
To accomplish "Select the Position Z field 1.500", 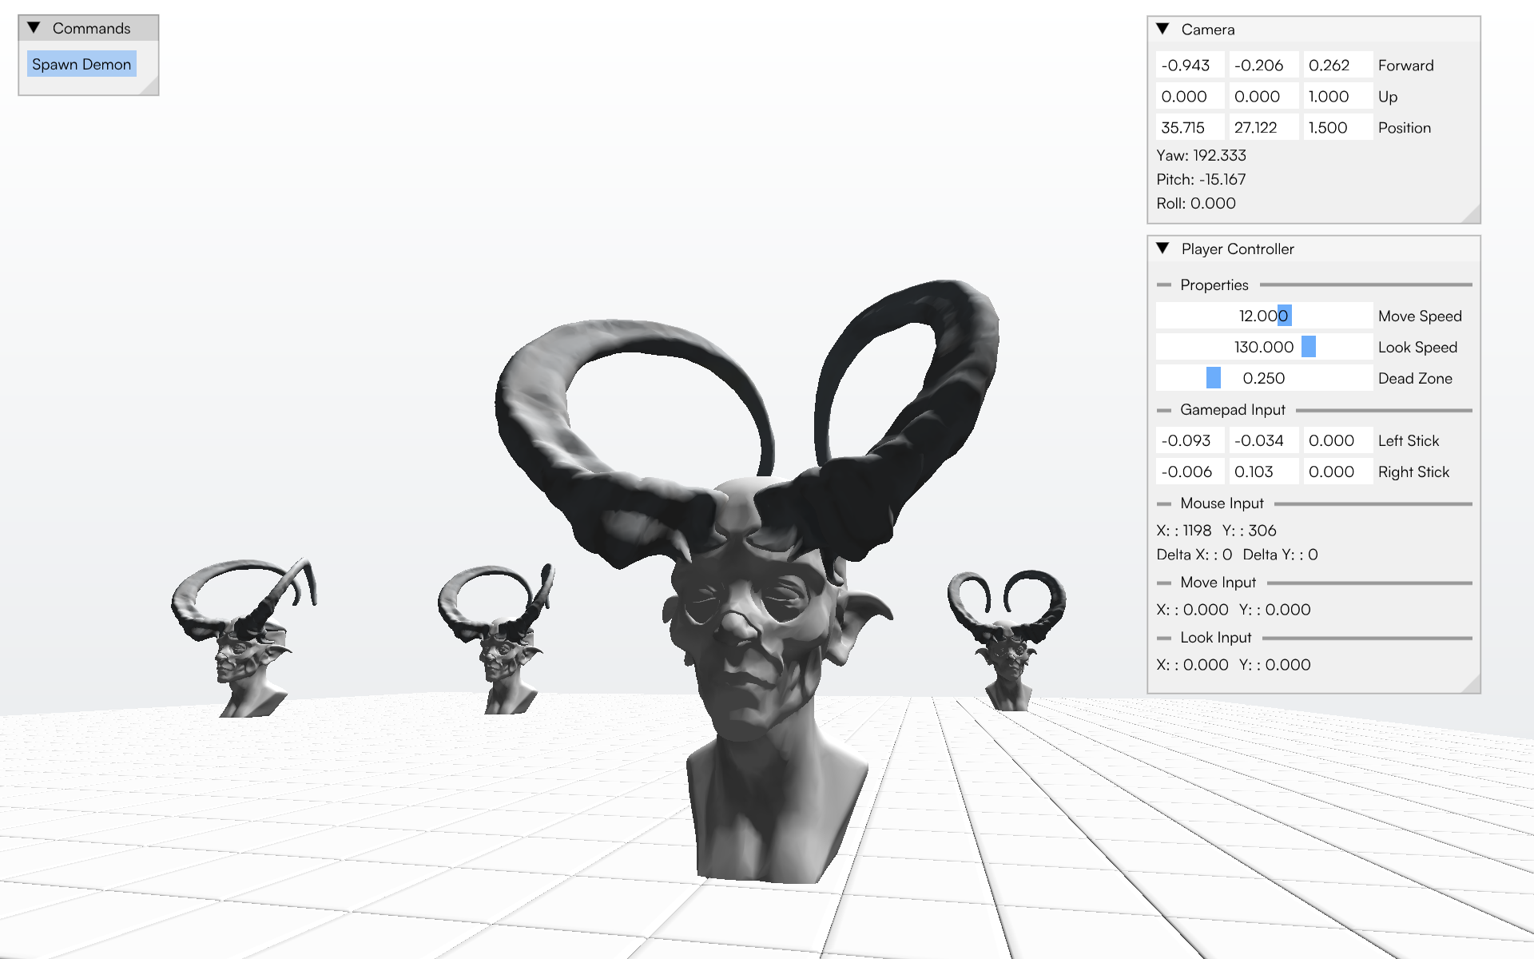I will (x=1337, y=127).
